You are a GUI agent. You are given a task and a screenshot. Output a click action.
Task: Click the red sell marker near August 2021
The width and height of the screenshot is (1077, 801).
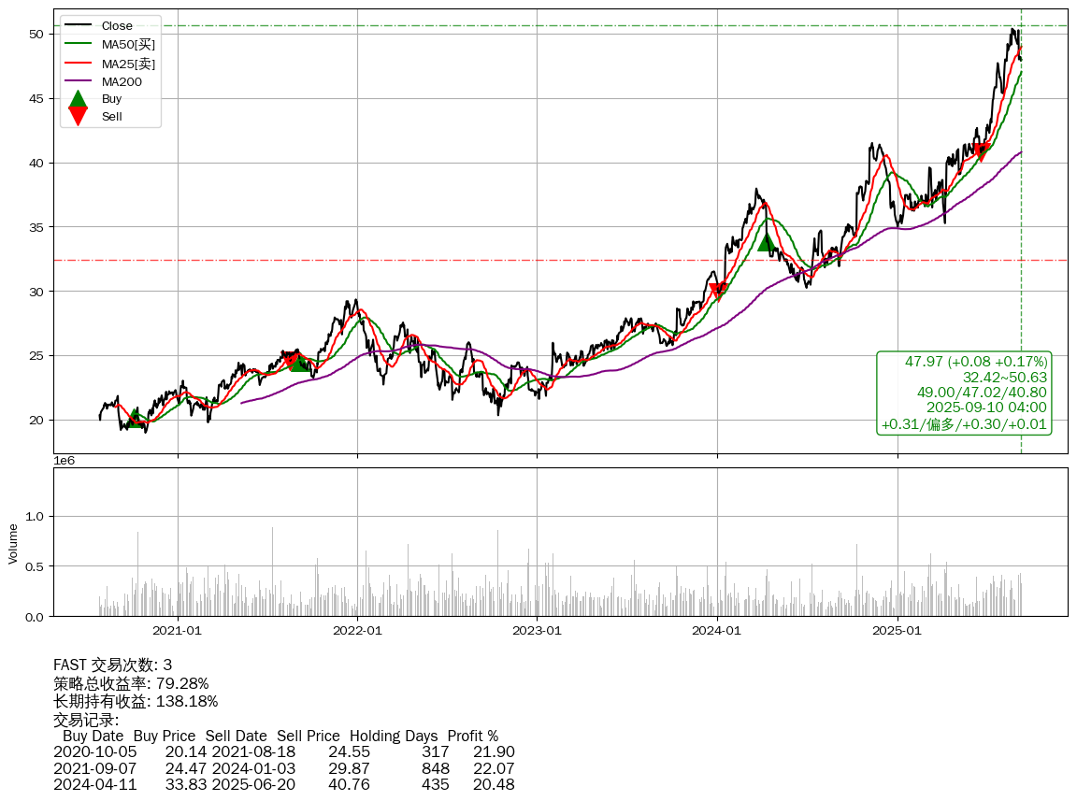click(x=290, y=356)
